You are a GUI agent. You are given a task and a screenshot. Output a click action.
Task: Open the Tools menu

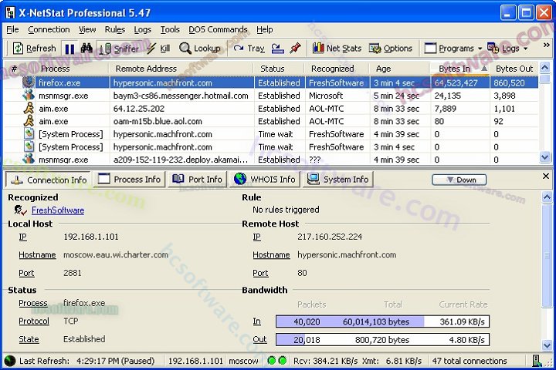click(170, 29)
